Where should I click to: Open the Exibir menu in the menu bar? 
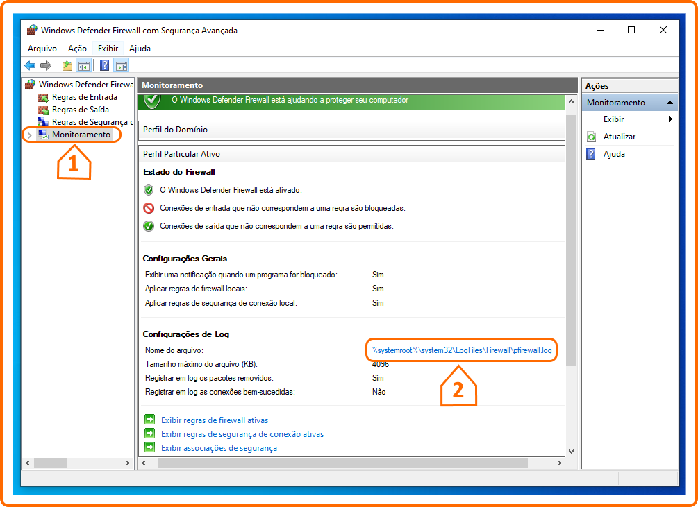(108, 49)
